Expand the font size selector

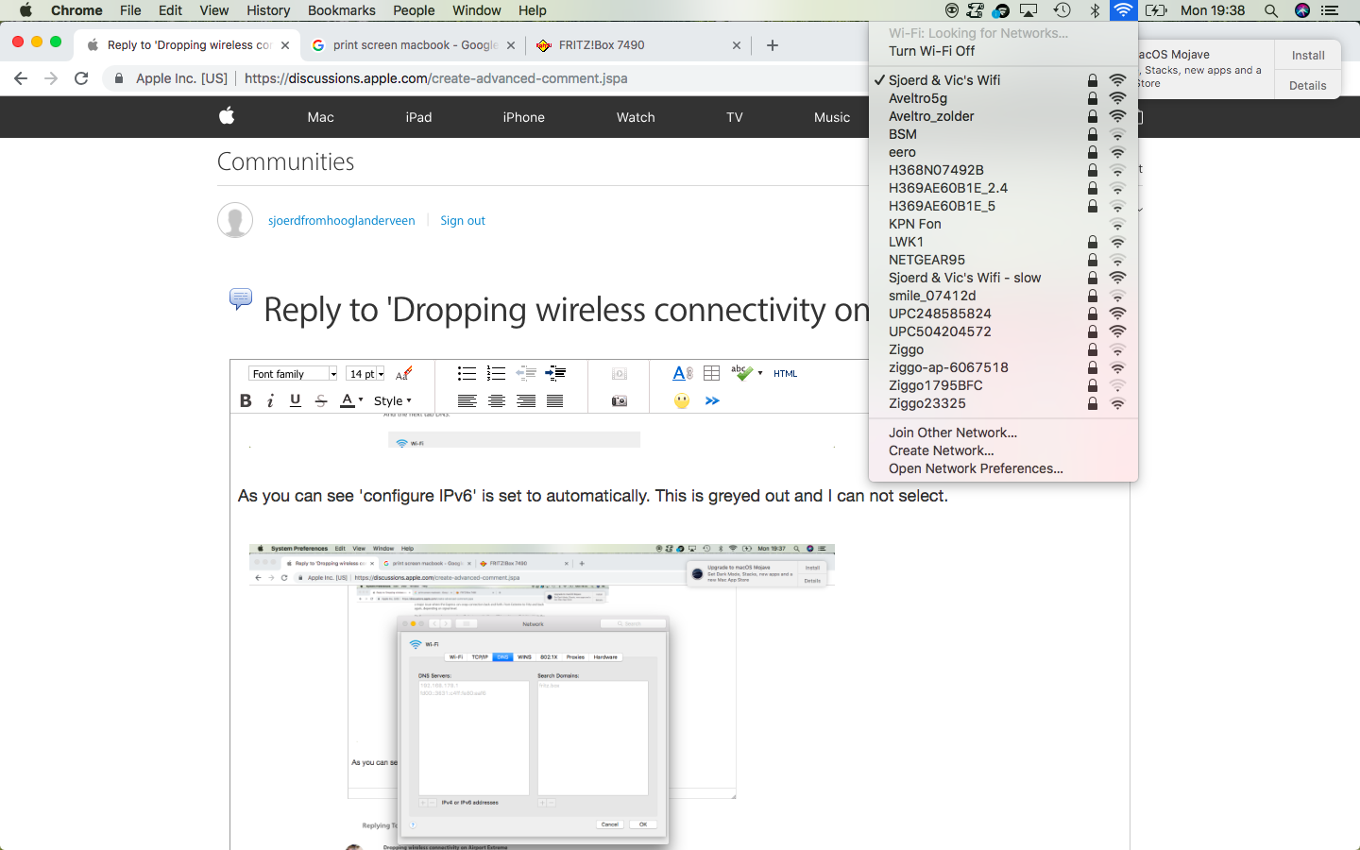365,373
